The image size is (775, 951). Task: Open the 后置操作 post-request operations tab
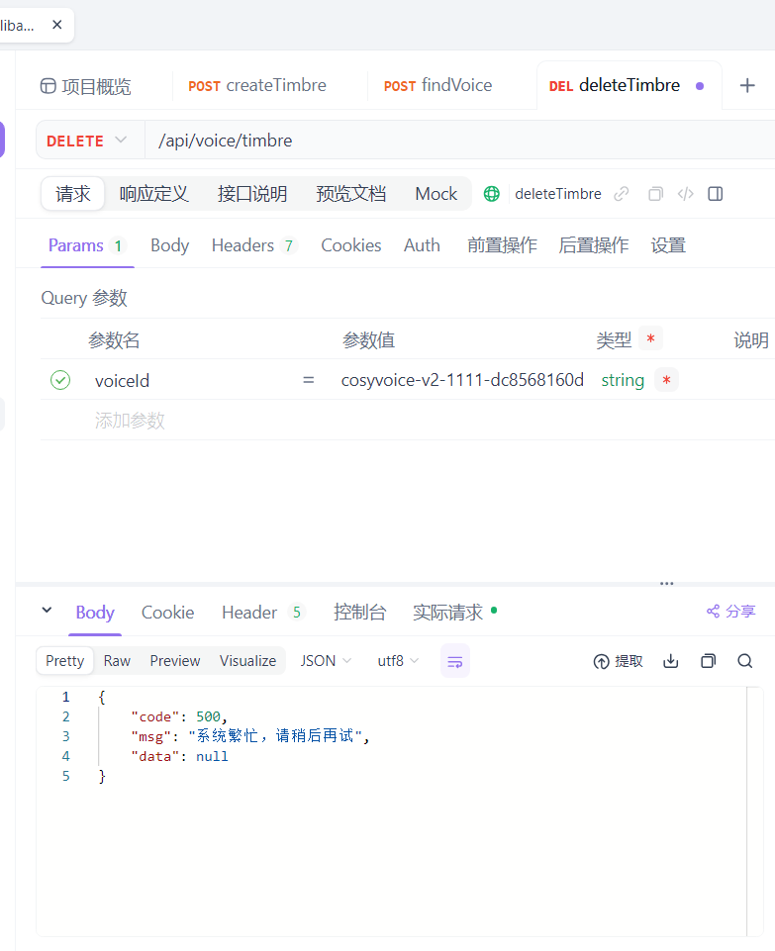click(594, 245)
